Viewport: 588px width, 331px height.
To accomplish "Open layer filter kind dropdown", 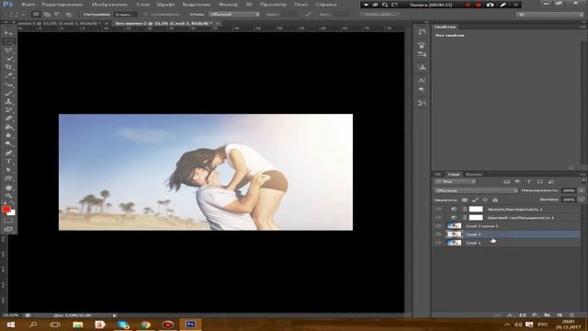I will (x=455, y=182).
